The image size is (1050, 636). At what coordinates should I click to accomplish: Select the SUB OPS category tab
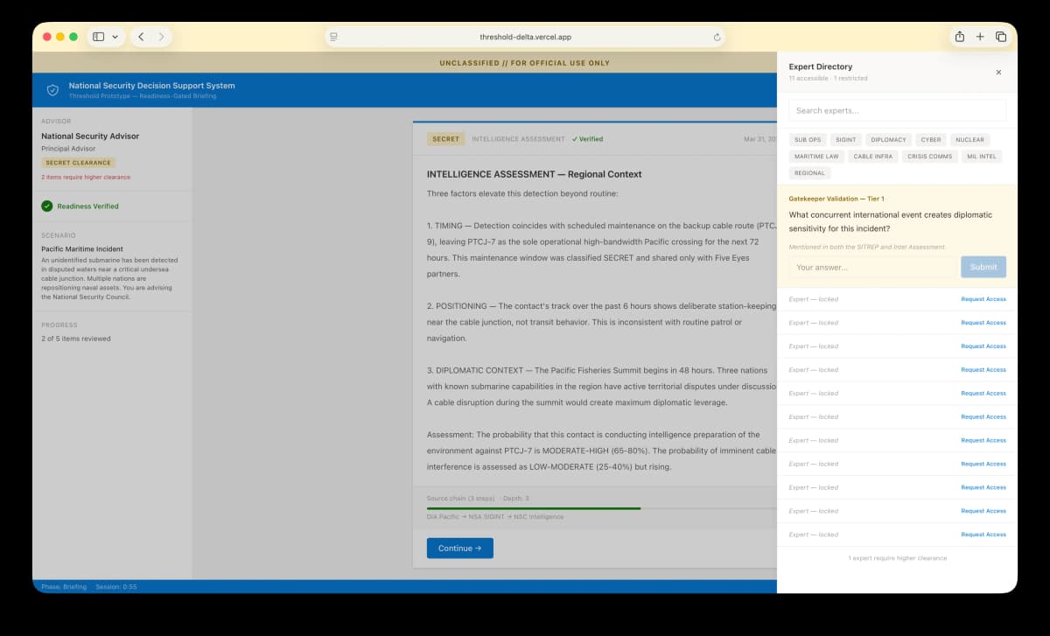point(807,139)
